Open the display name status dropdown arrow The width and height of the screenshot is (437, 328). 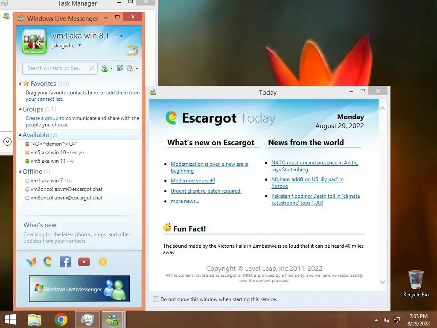pos(121,36)
